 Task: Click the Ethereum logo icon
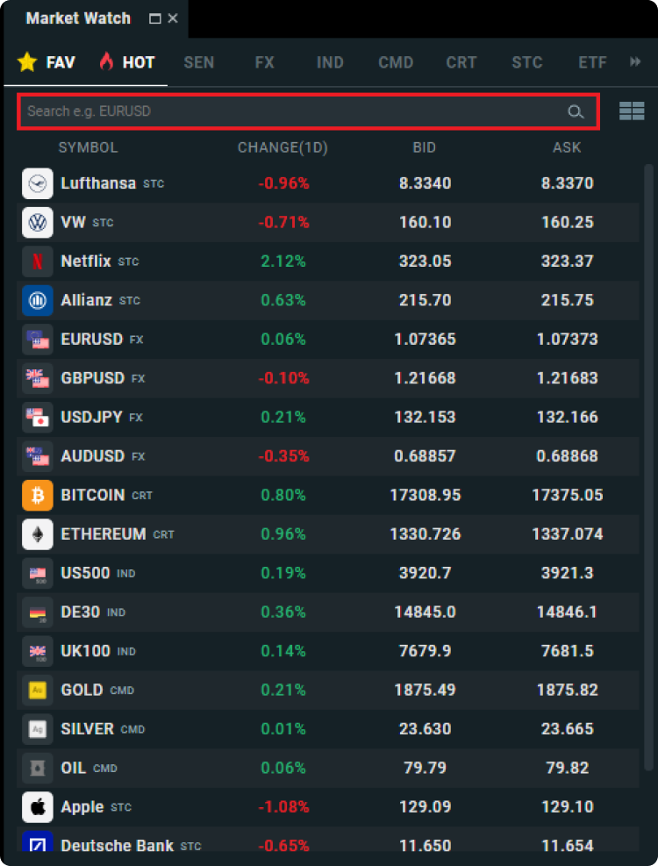coord(38,534)
